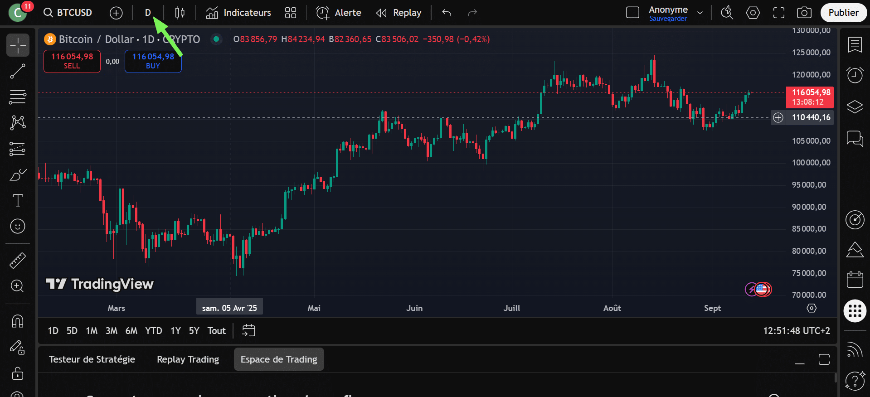This screenshot has width=870, height=397.
Task: Toggle fullscreen mode
Action: click(x=778, y=13)
